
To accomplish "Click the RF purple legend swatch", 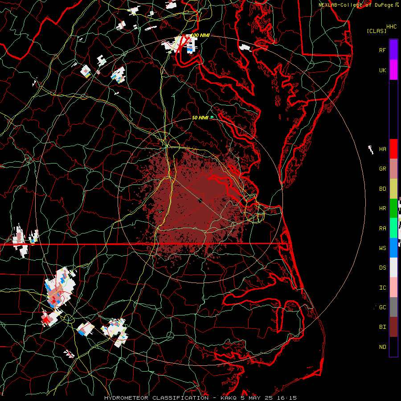I will point(393,50).
